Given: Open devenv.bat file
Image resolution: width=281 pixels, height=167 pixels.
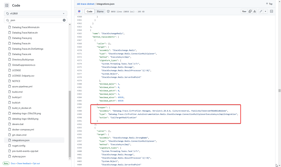Looking at the screenshot, I should point(18,124).
